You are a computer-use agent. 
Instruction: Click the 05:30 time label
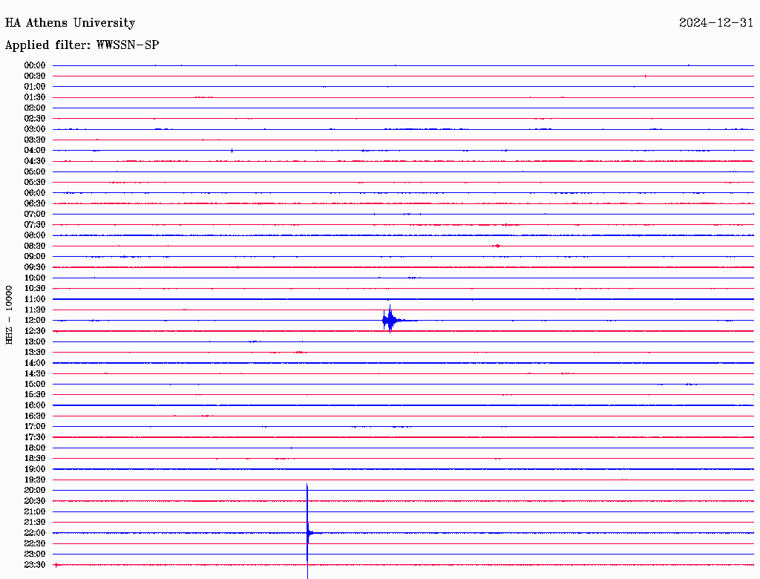tap(35, 183)
